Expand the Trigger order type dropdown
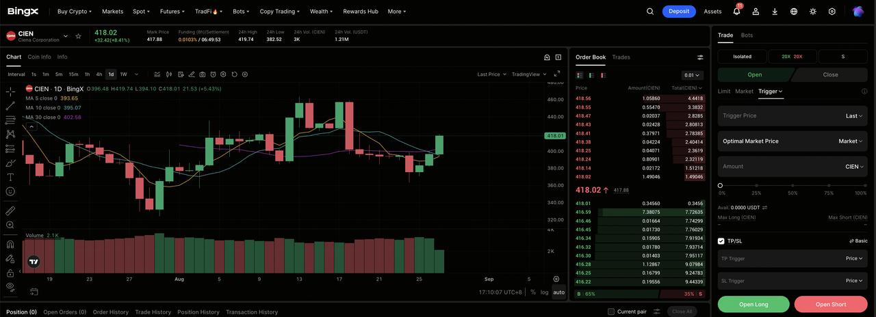 point(771,92)
